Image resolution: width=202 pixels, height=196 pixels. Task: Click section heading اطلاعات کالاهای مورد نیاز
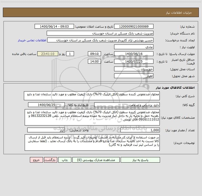[x=175, y=88]
